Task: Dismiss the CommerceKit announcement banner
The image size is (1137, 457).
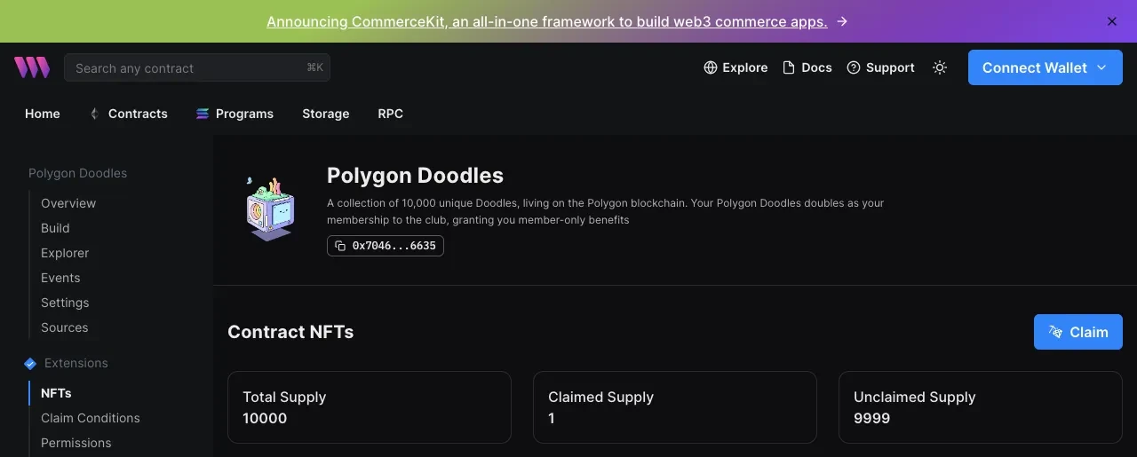Action: point(1112,21)
